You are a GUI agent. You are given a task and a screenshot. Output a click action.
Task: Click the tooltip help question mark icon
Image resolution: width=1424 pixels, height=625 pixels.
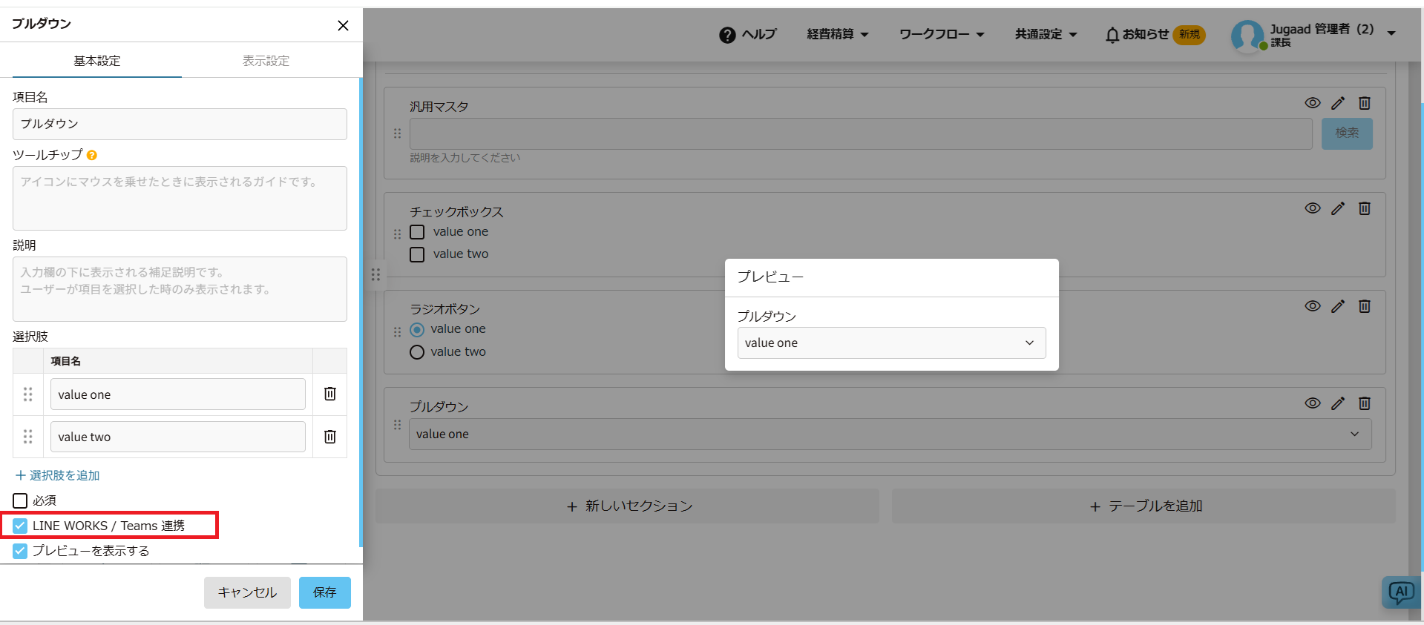[92, 155]
